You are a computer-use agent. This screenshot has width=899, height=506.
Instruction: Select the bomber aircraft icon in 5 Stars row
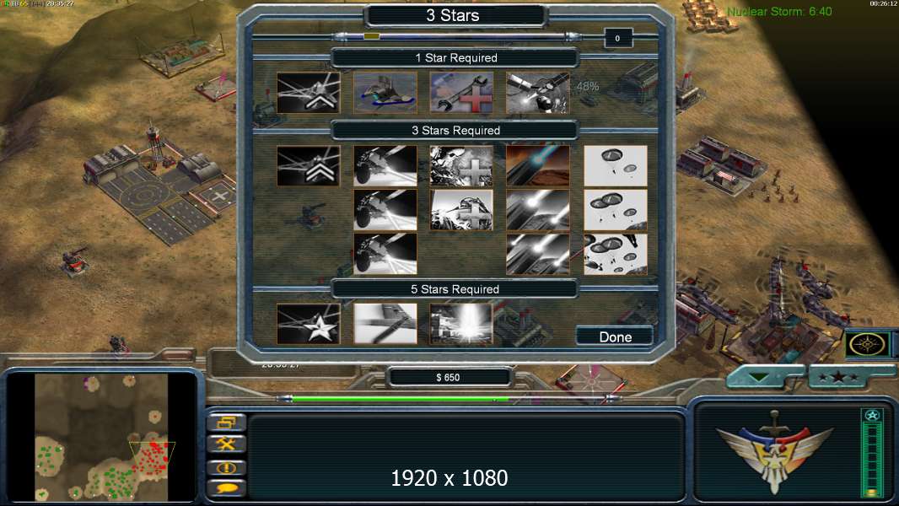coord(385,324)
